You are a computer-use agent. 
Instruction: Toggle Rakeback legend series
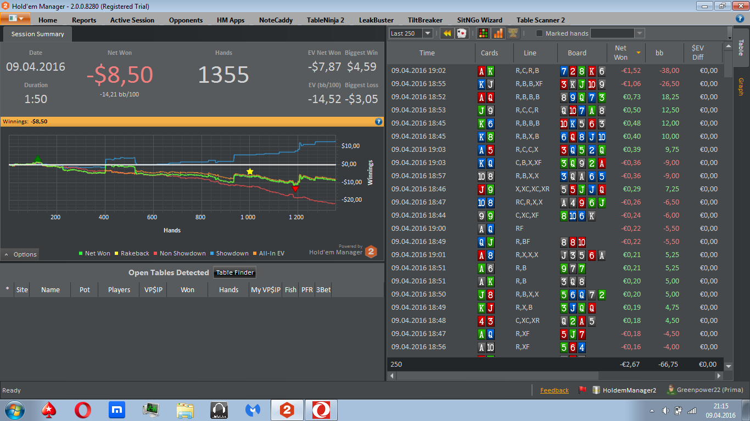[132, 253]
